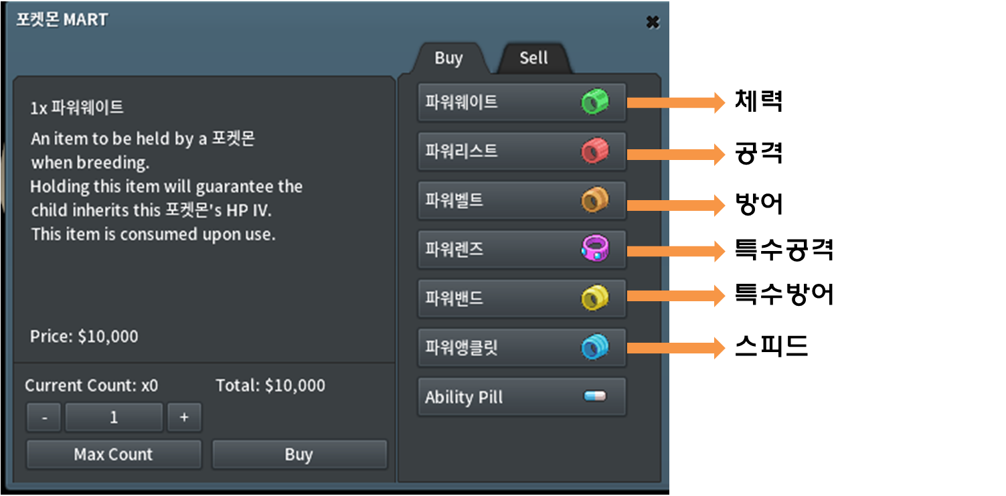This screenshot has width=1006, height=496.
Task: Click the orange 파워벨트 ring icon
Action: [594, 201]
